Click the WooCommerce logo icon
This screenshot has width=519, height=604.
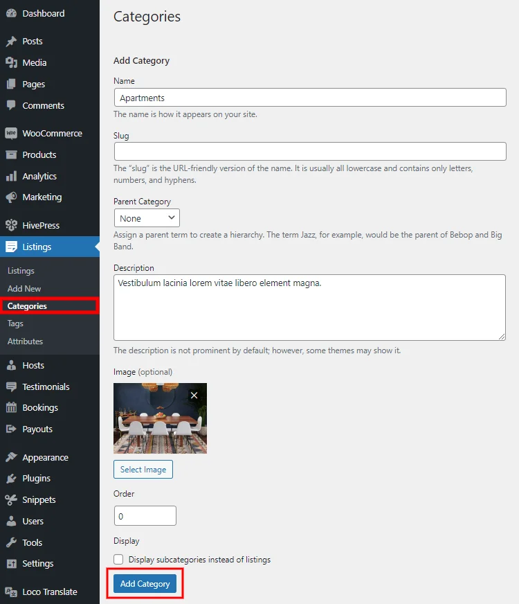coord(11,133)
